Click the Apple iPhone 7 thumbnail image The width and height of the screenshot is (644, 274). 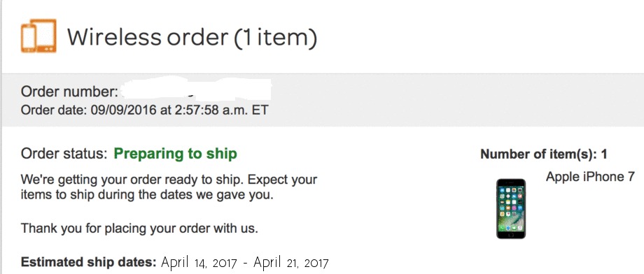511,209
